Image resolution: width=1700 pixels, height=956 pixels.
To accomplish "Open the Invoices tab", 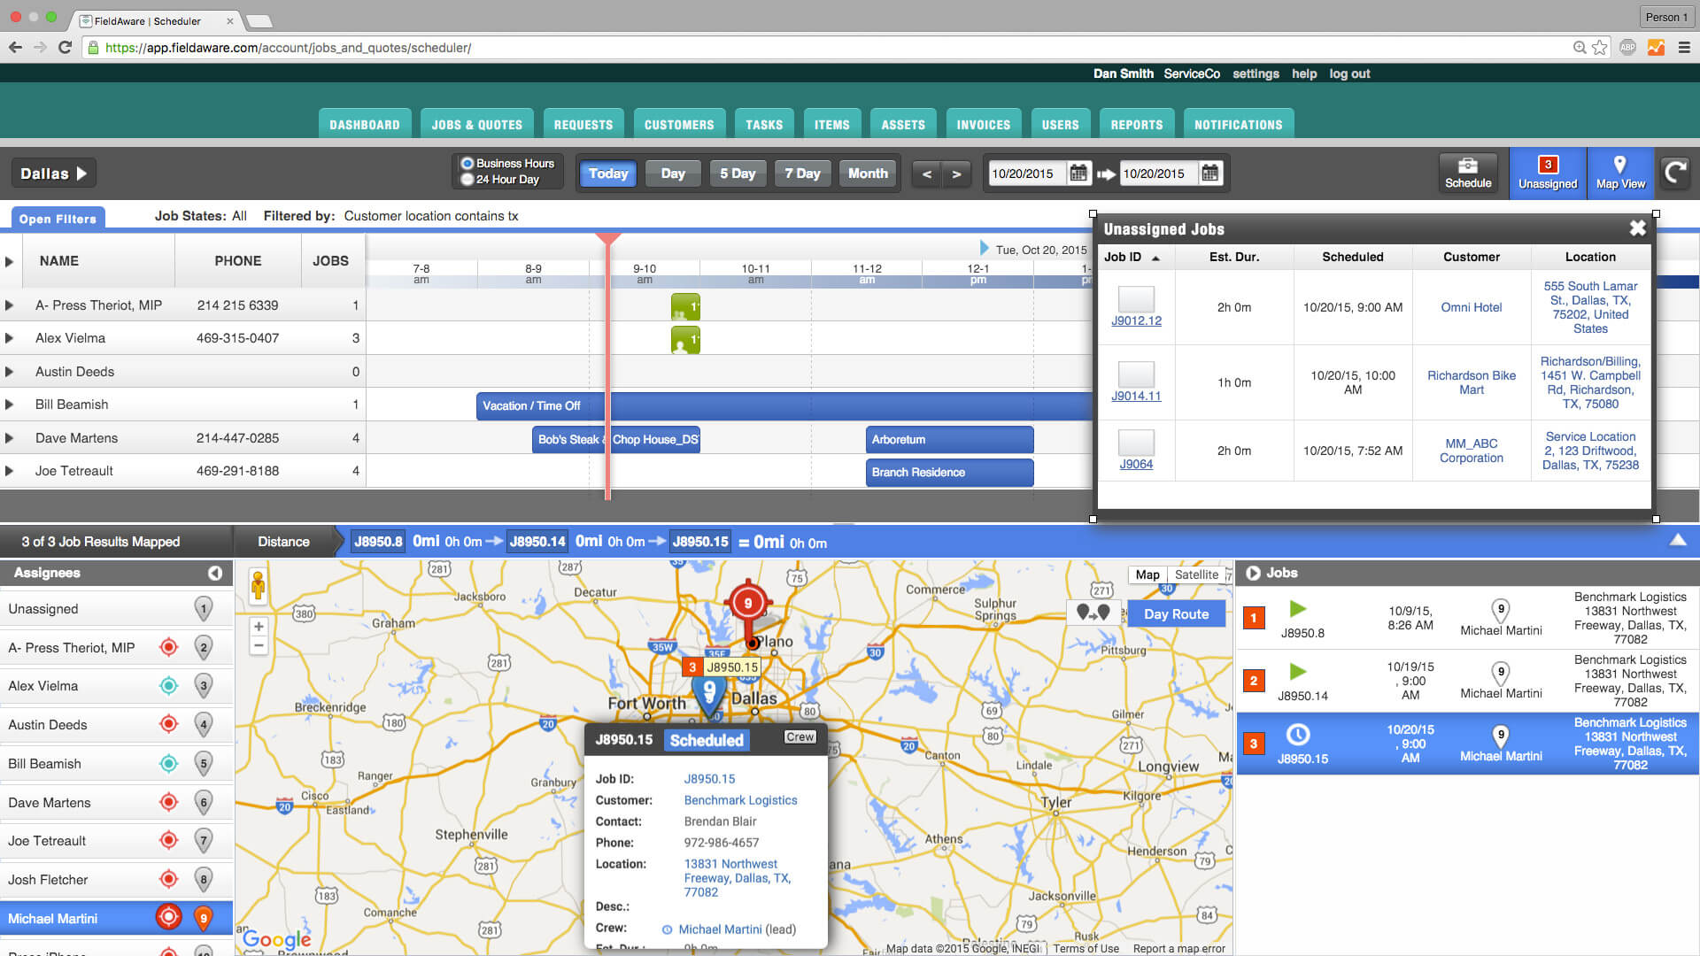I will pos(983,124).
